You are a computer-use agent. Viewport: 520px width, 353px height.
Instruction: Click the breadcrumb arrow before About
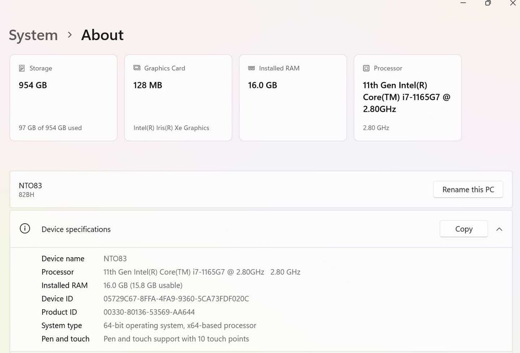click(70, 35)
